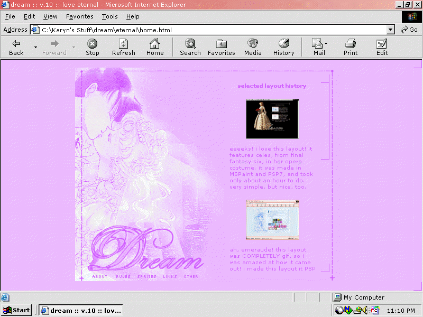Open the Media pane

click(253, 44)
